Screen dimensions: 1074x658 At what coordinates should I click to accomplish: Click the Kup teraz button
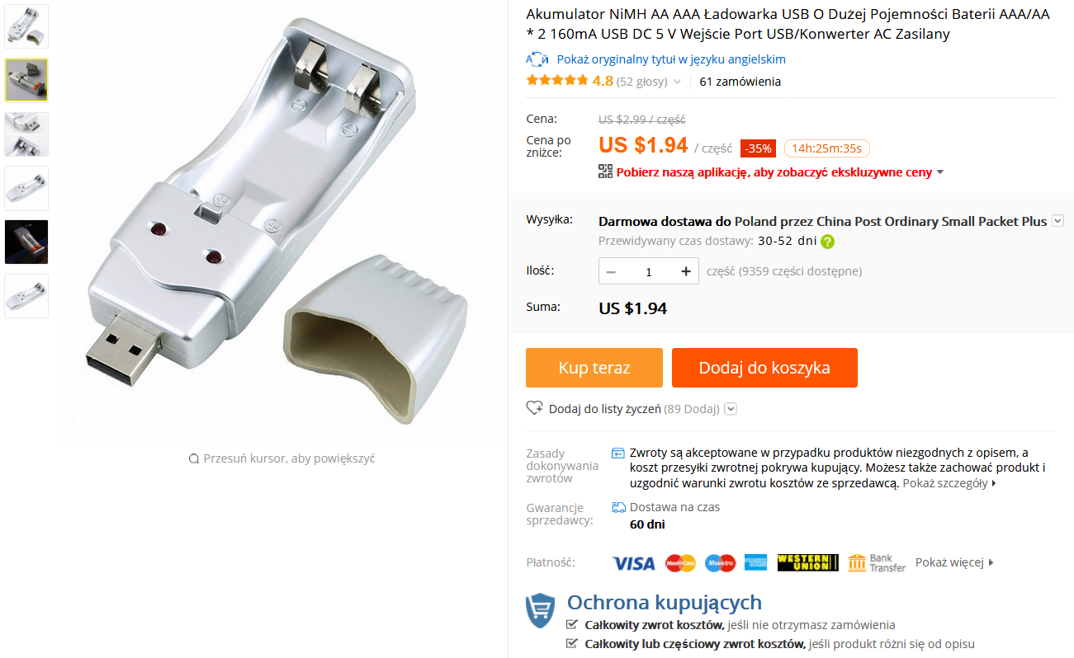(594, 368)
